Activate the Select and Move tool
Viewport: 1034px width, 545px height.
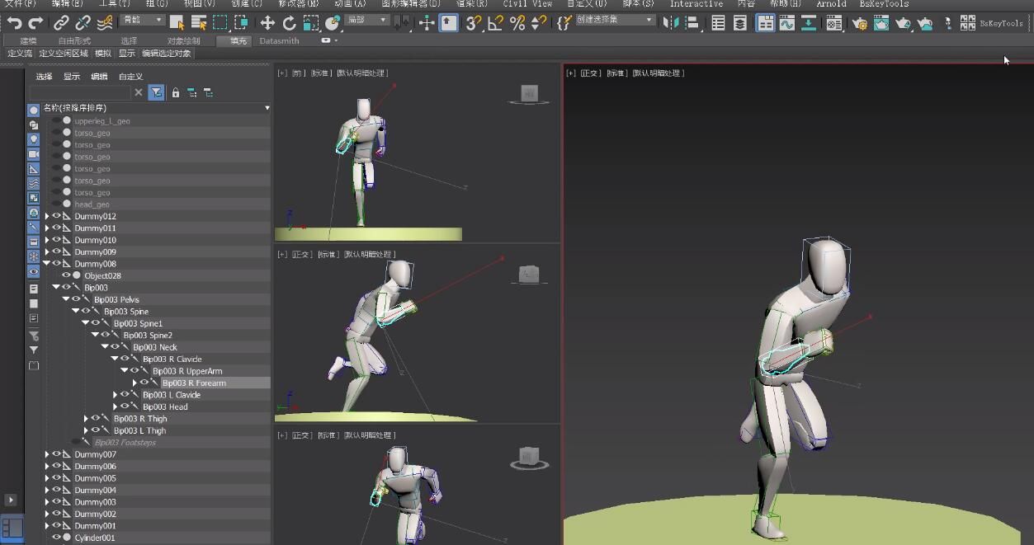pyautogui.click(x=267, y=23)
